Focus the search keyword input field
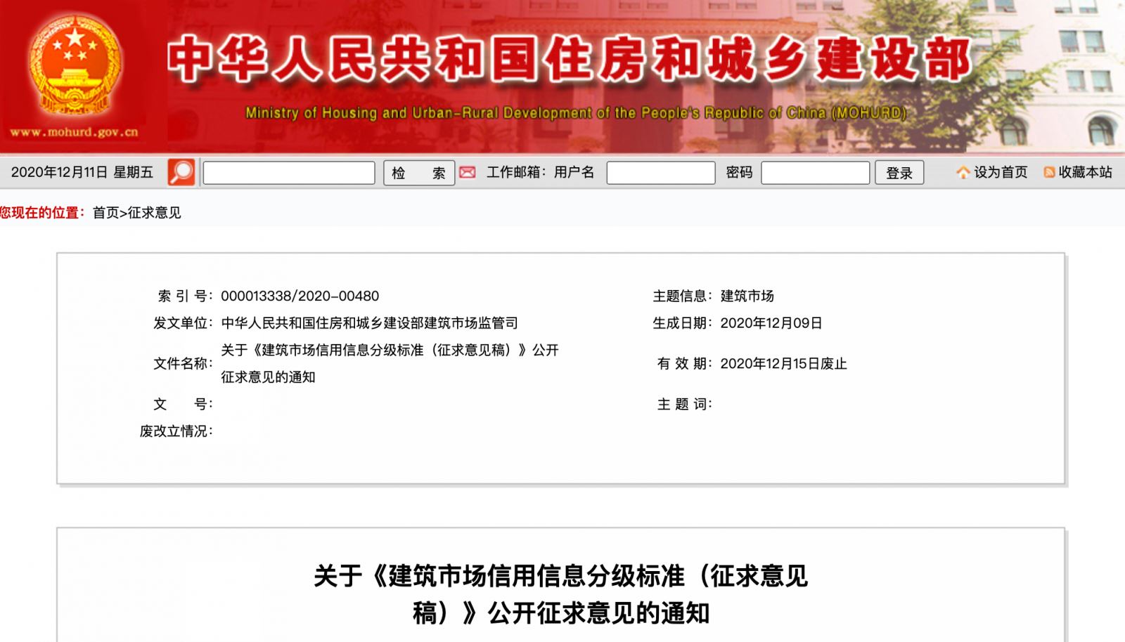The width and height of the screenshot is (1125, 642). [289, 173]
